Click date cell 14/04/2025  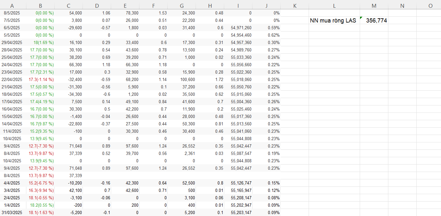coord(12,124)
